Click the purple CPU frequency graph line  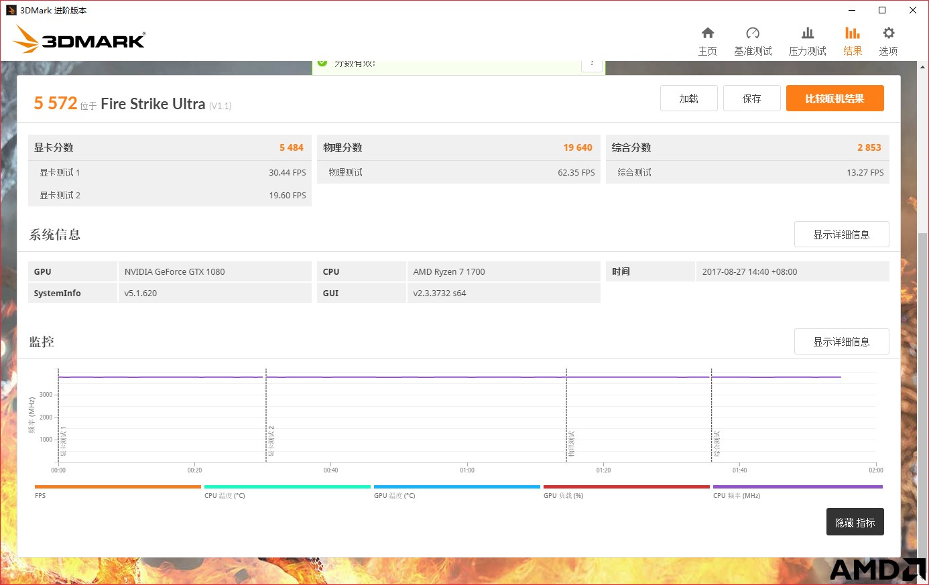[x=449, y=377]
